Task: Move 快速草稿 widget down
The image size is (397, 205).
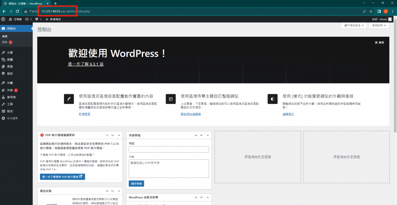Action: [201, 135]
